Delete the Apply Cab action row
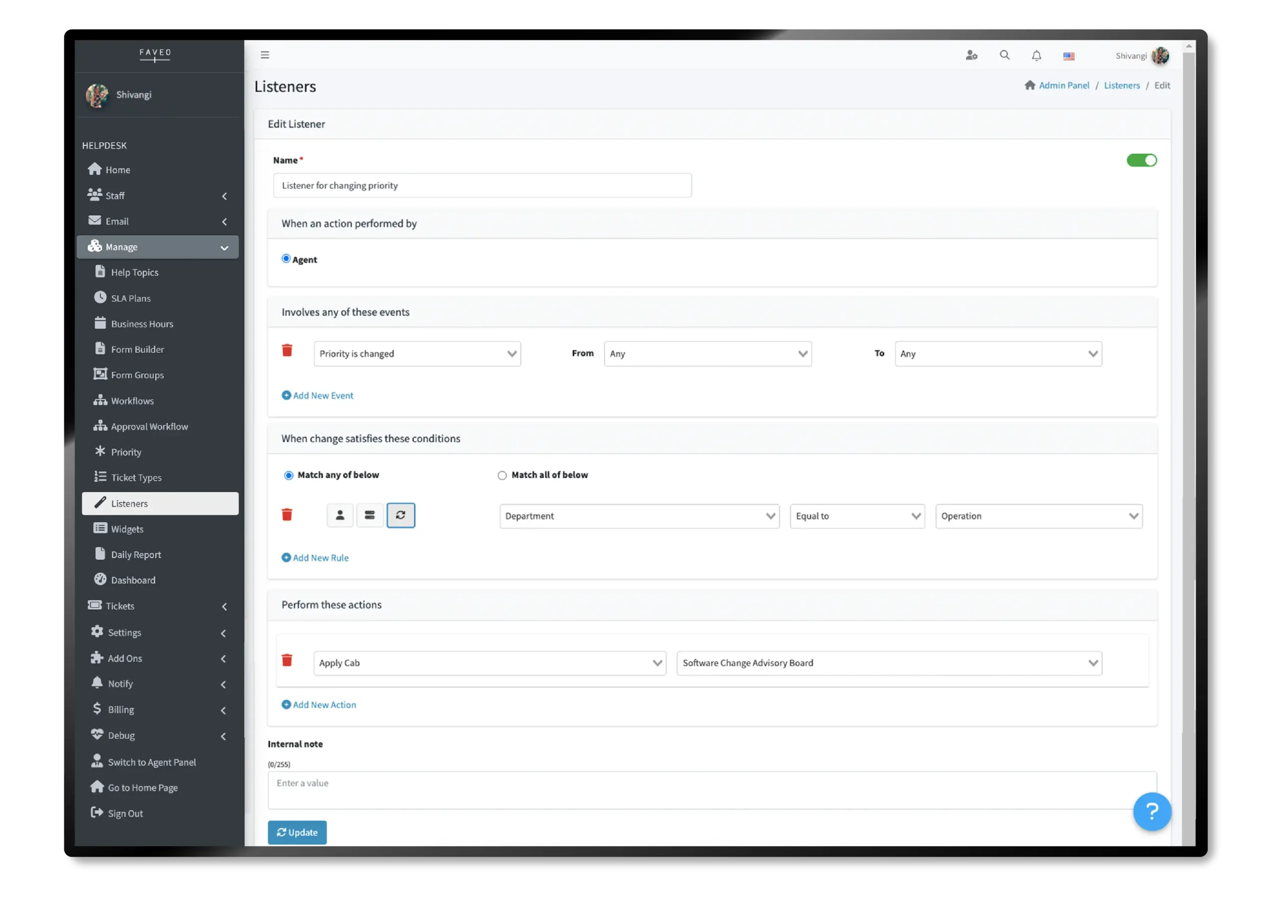 coord(287,660)
